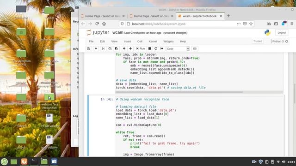296x166 pixels.
Task: Restart the kernel with the circular arrow icon
Action: click(156, 48)
